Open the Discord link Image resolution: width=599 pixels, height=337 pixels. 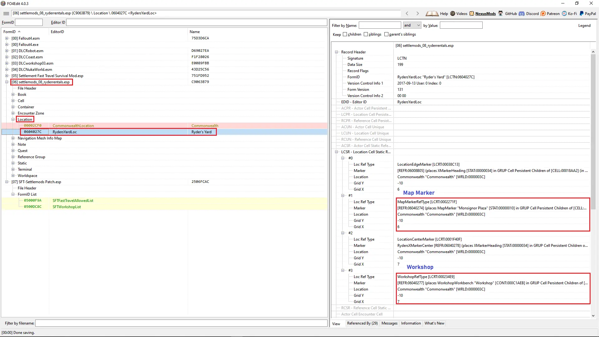pyautogui.click(x=529, y=13)
